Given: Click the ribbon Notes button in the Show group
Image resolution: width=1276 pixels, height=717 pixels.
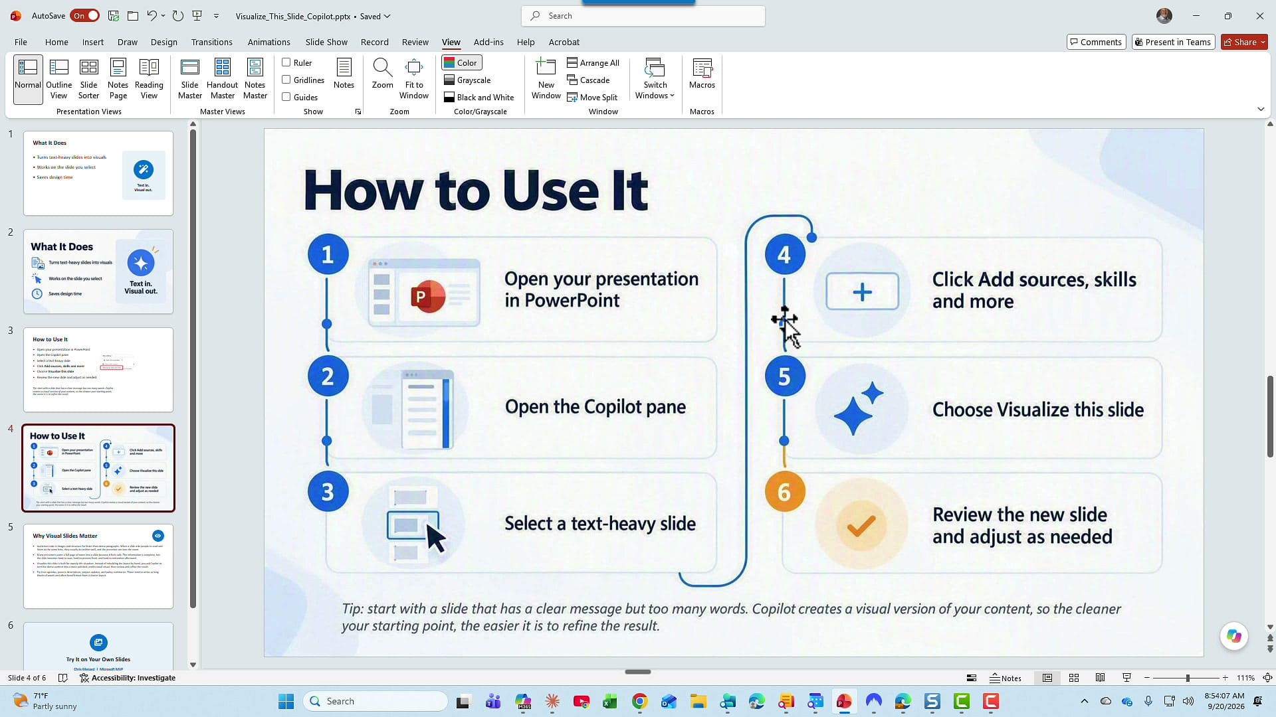Looking at the screenshot, I should [x=344, y=74].
